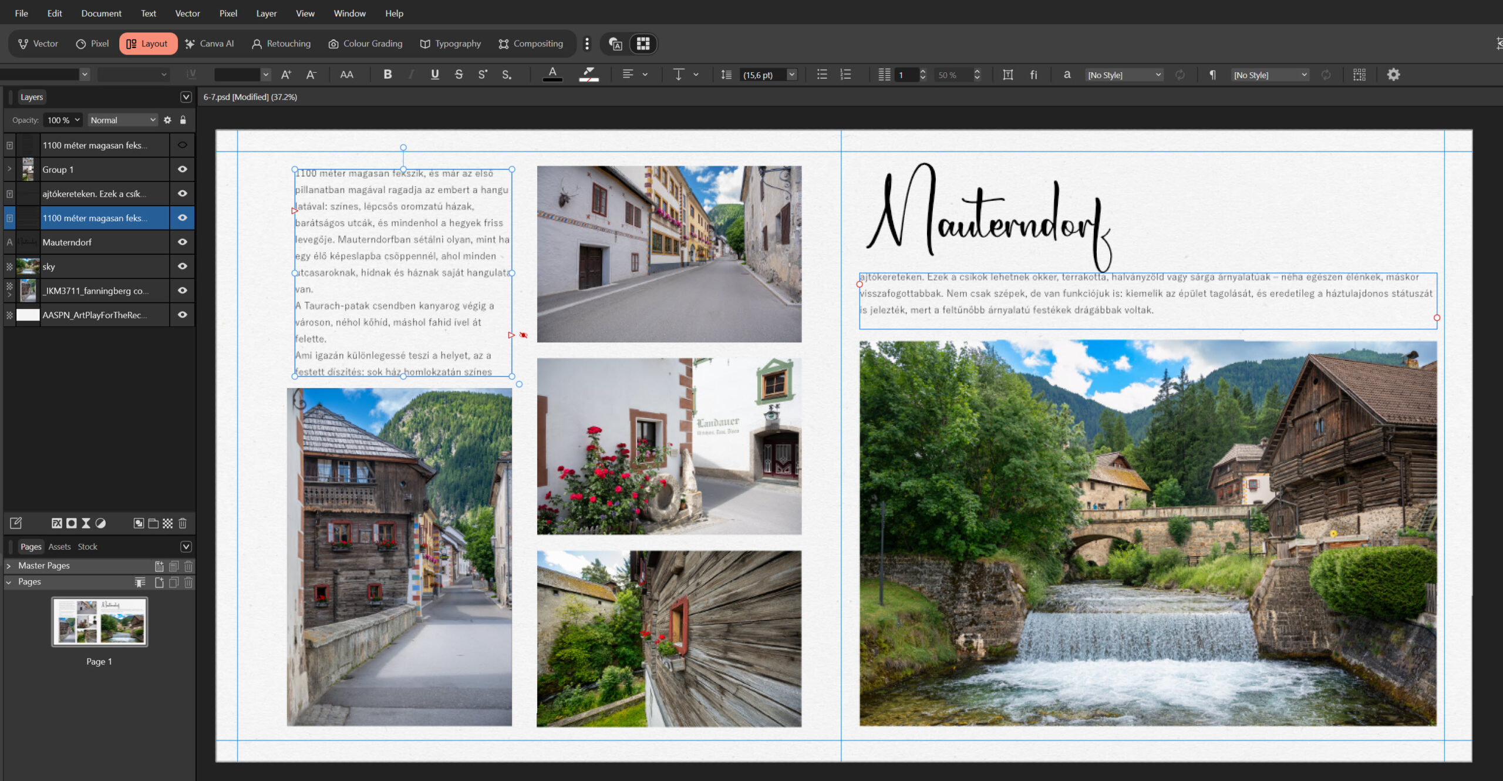
Task: Switch to the Typography studio
Action: click(x=450, y=43)
